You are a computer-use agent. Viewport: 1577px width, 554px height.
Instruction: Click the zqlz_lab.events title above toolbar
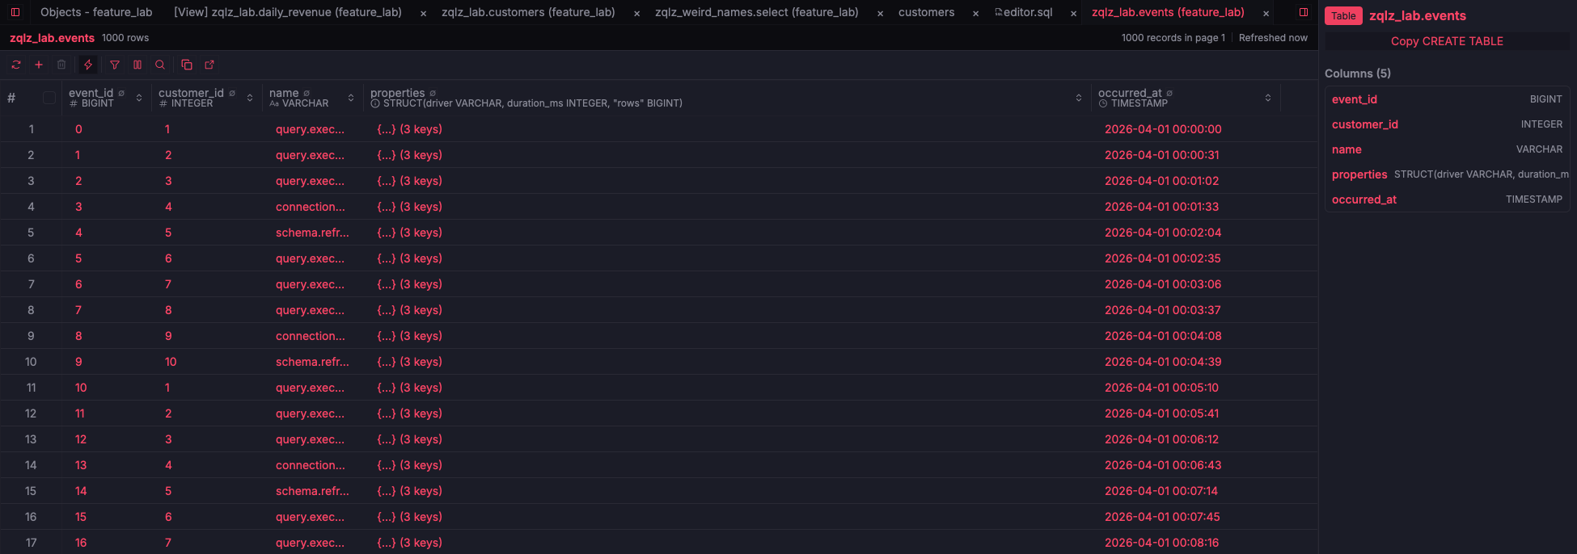click(x=52, y=38)
